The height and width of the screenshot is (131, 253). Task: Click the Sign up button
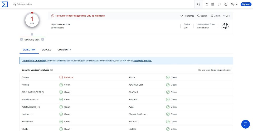coord(246,4)
